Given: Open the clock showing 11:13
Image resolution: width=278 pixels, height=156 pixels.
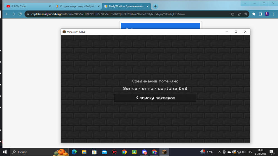Looking at the screenshot, I should (260, 152).
